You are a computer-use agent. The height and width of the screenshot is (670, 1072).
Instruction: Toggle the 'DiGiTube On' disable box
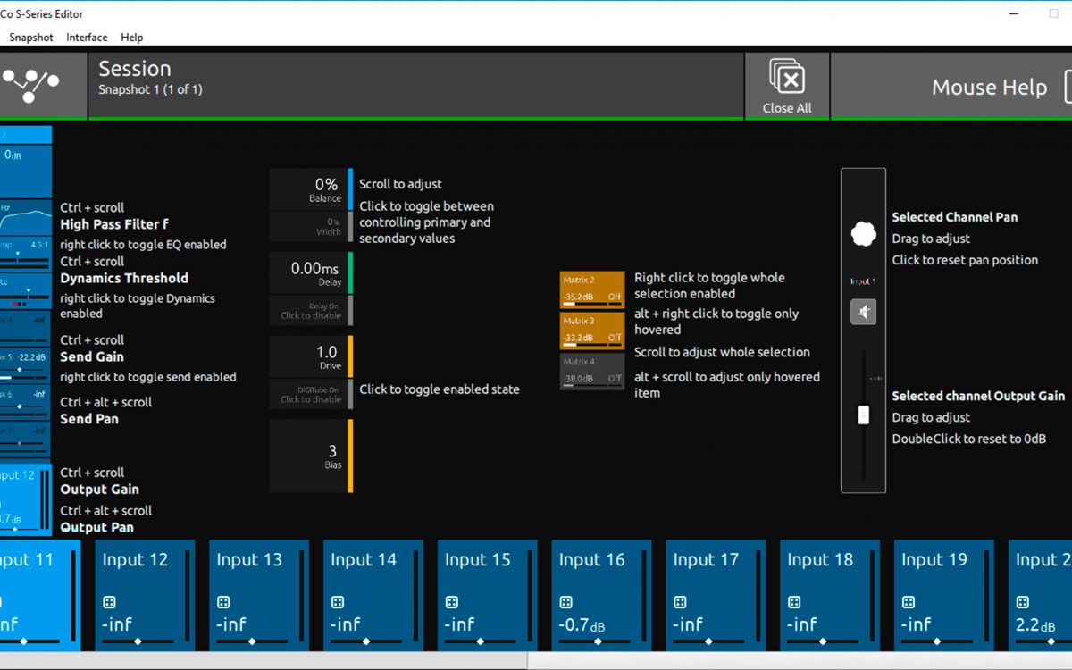[x=310, y=395]
